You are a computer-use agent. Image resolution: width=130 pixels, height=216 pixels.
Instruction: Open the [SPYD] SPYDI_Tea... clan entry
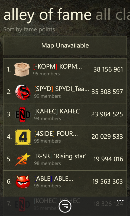coord(62,89)
